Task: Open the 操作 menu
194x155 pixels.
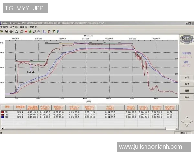Action: coord(24,27)
